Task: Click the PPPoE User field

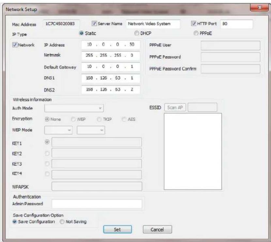Action: [x=231, y=45]
